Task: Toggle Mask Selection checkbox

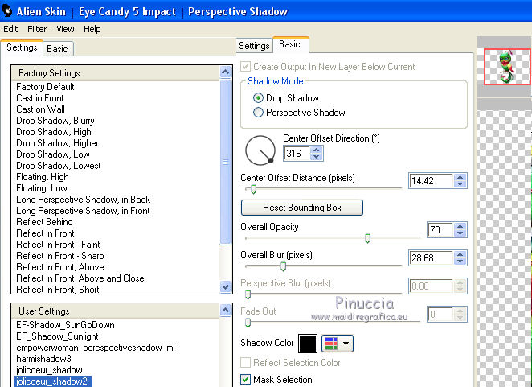Action: 245,379
